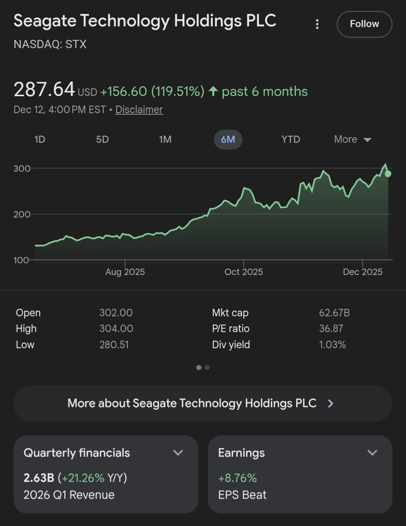Select the 6M time range tab

click(228, 139)
